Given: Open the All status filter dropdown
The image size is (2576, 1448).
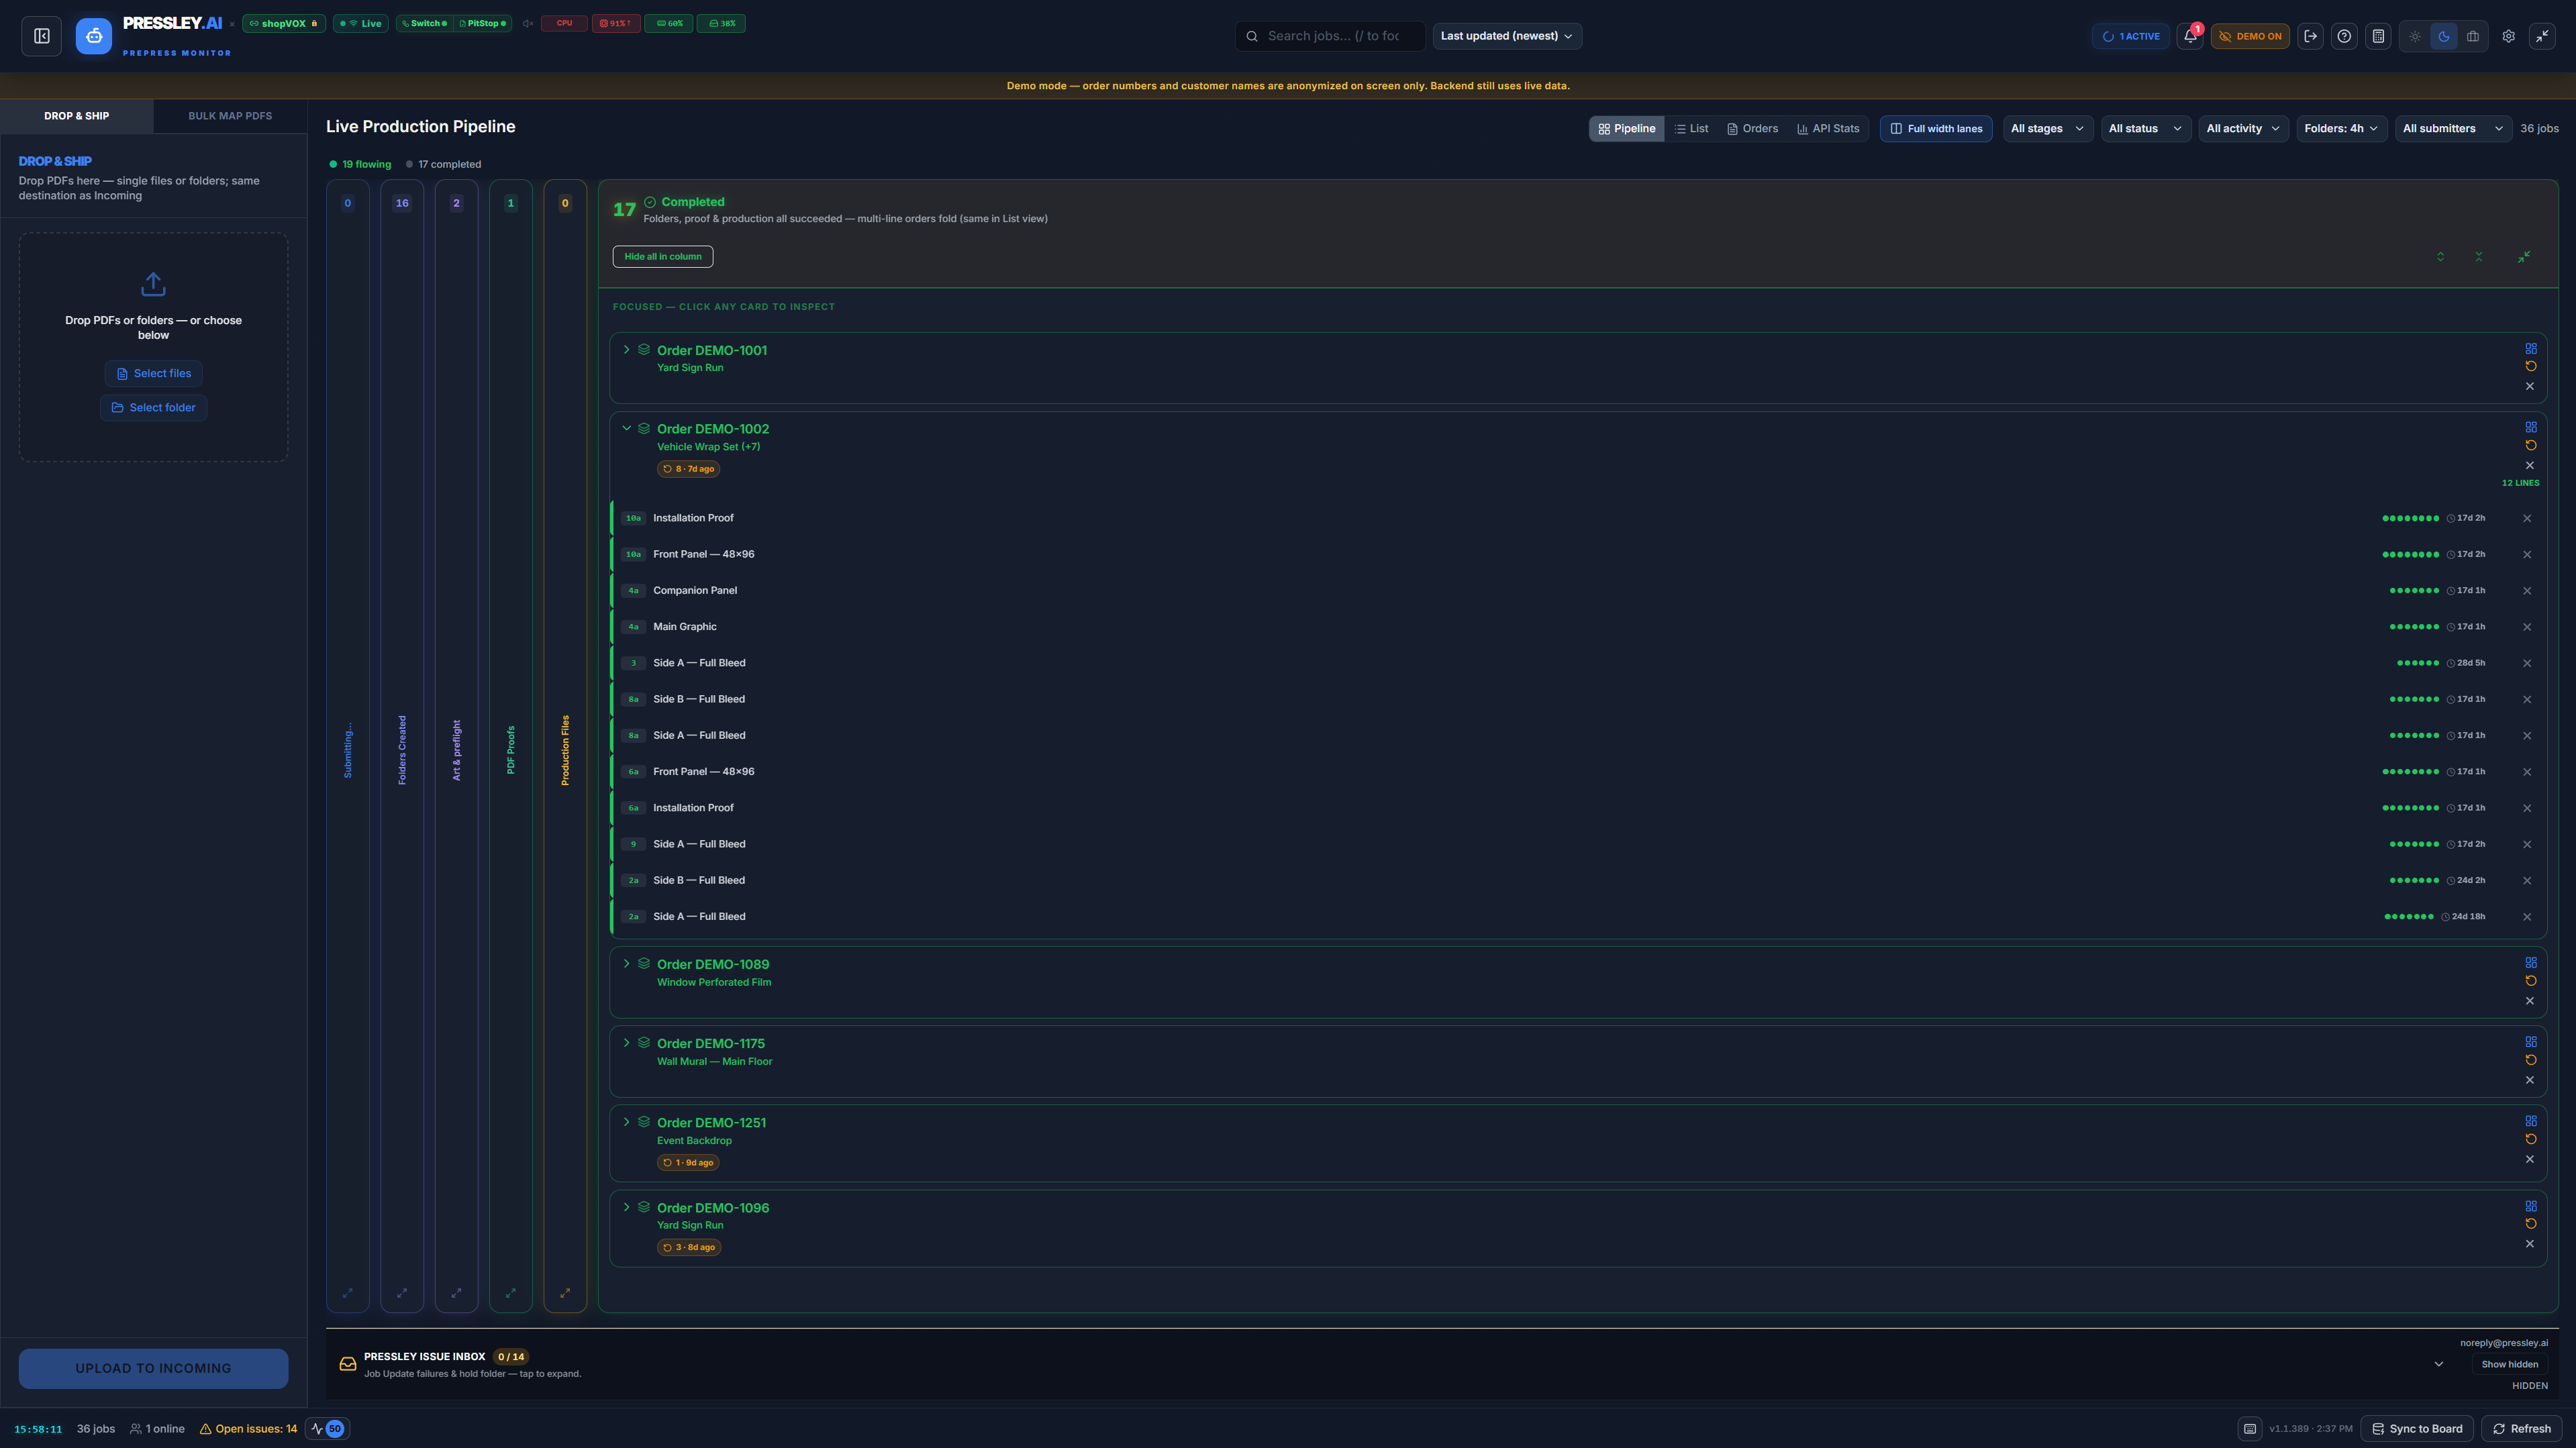Looking at the screenshot, I should pos(2146,129).
